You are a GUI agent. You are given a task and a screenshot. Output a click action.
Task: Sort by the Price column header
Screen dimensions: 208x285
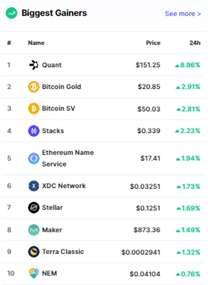point(153,43)
